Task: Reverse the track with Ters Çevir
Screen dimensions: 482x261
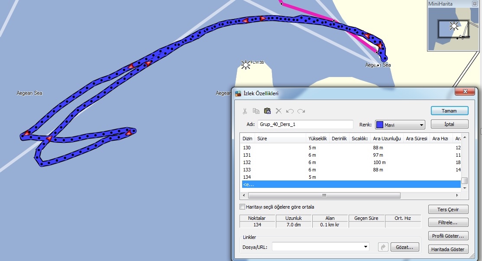Action: click(x=448, y=209)
